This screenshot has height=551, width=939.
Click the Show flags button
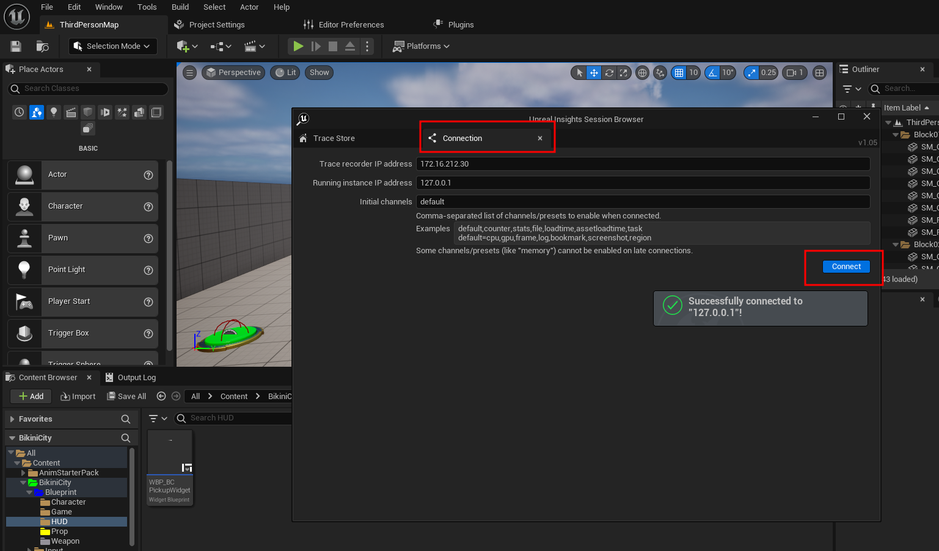pos(319,73)
